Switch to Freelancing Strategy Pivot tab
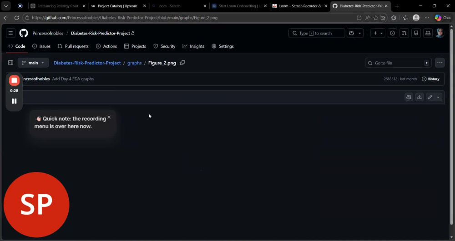The width and height of the screenshot is (455, 241). point(58,6)
